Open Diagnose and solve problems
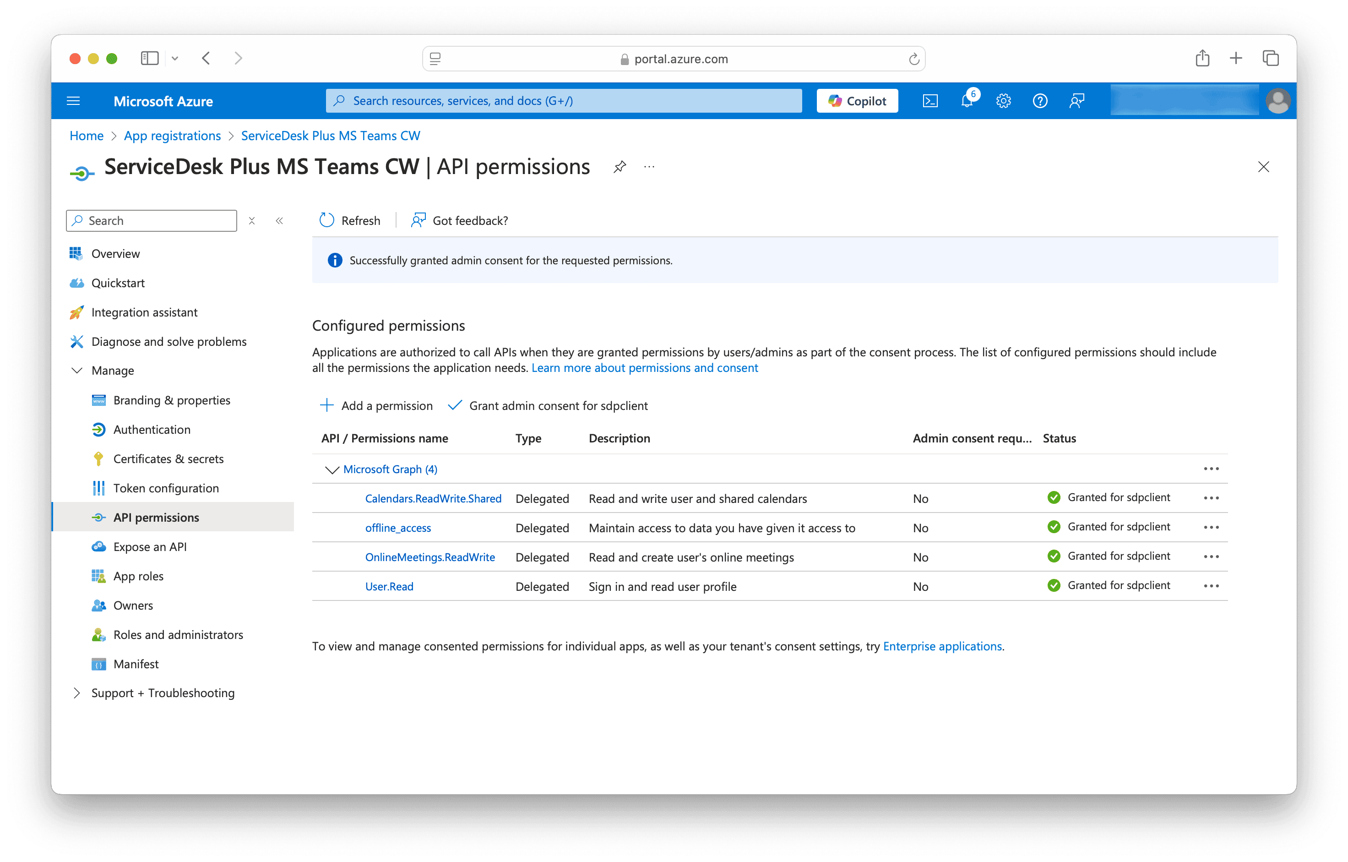Viewport: 1348px width, 862px height. coord(168,342)
